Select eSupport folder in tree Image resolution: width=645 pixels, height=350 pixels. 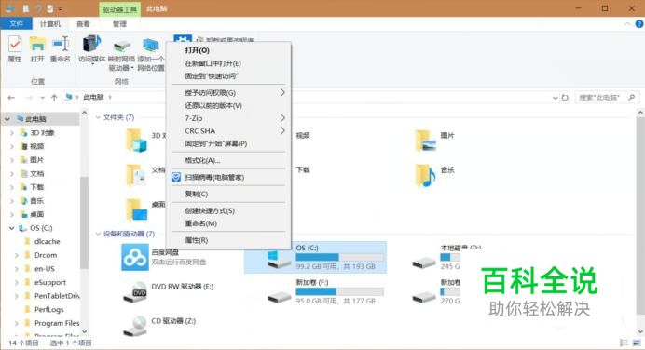click(x=49, y=282)
